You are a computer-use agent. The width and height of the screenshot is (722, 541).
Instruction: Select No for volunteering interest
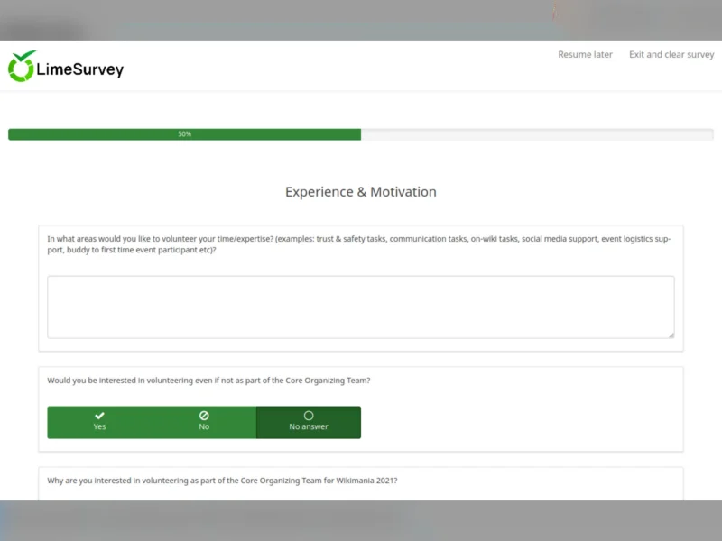click(x=204, y=422)
